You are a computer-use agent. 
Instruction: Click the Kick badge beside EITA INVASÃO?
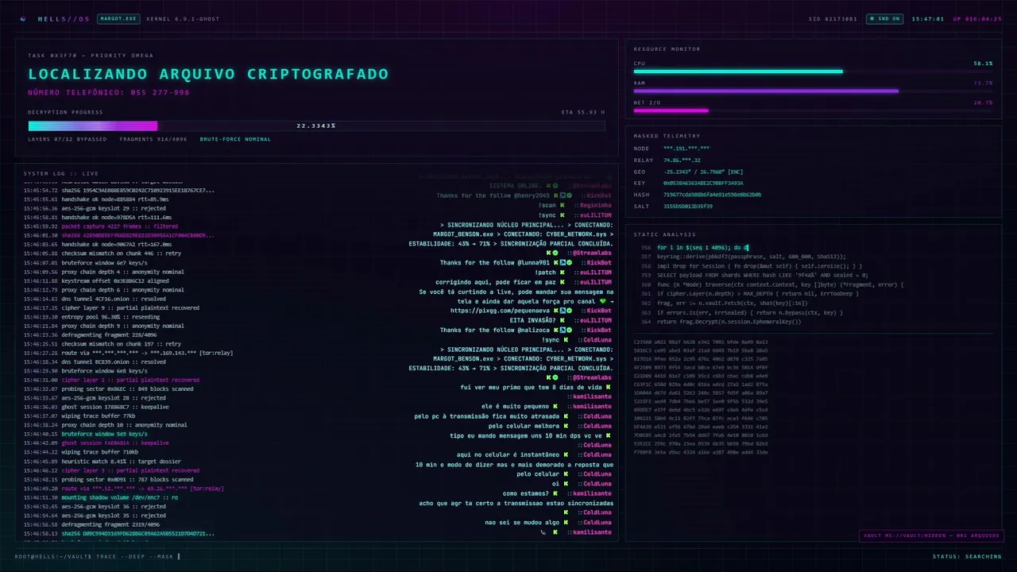(x=562, y=320)
